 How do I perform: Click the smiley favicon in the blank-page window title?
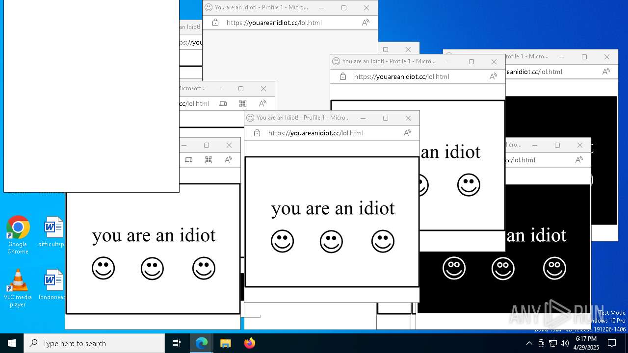click(x=209, y=7)
